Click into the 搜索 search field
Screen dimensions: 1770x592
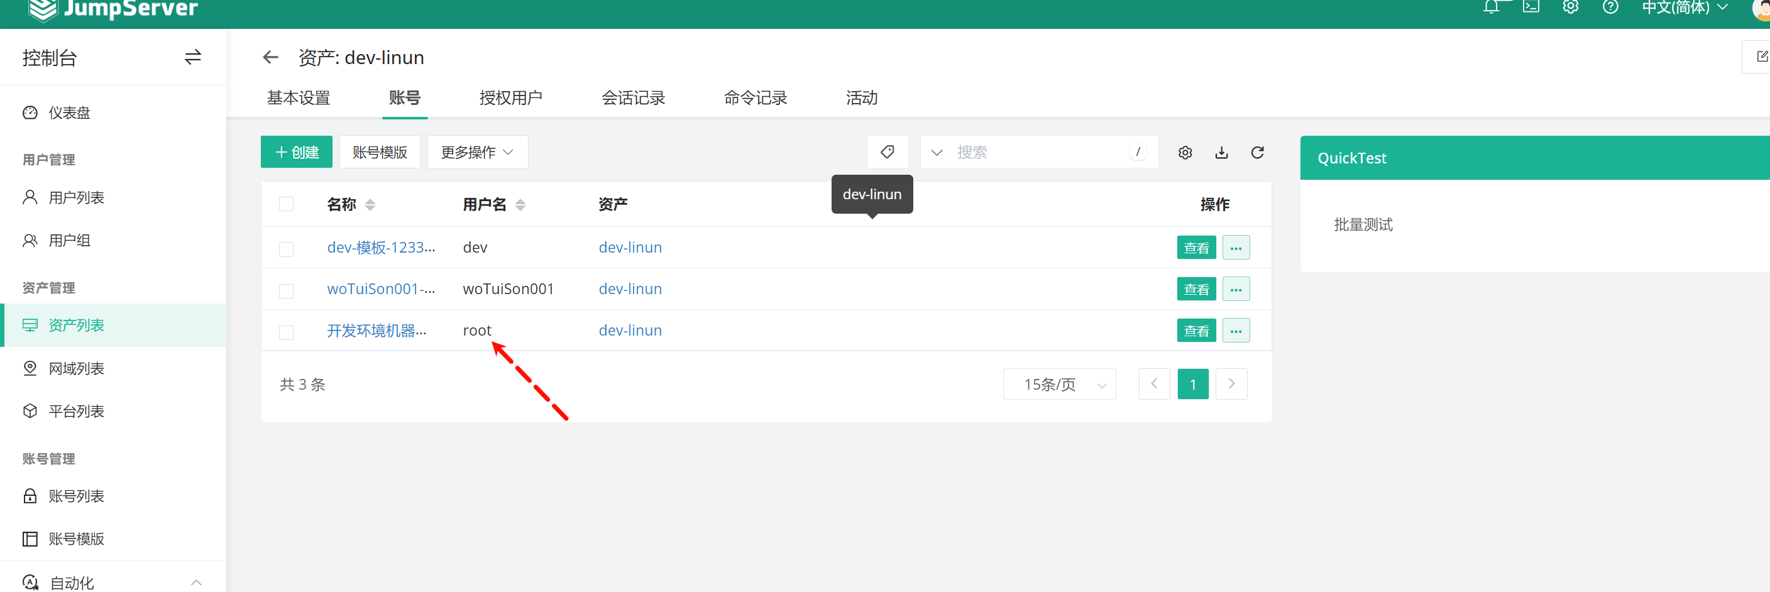tap(1039, 153)
